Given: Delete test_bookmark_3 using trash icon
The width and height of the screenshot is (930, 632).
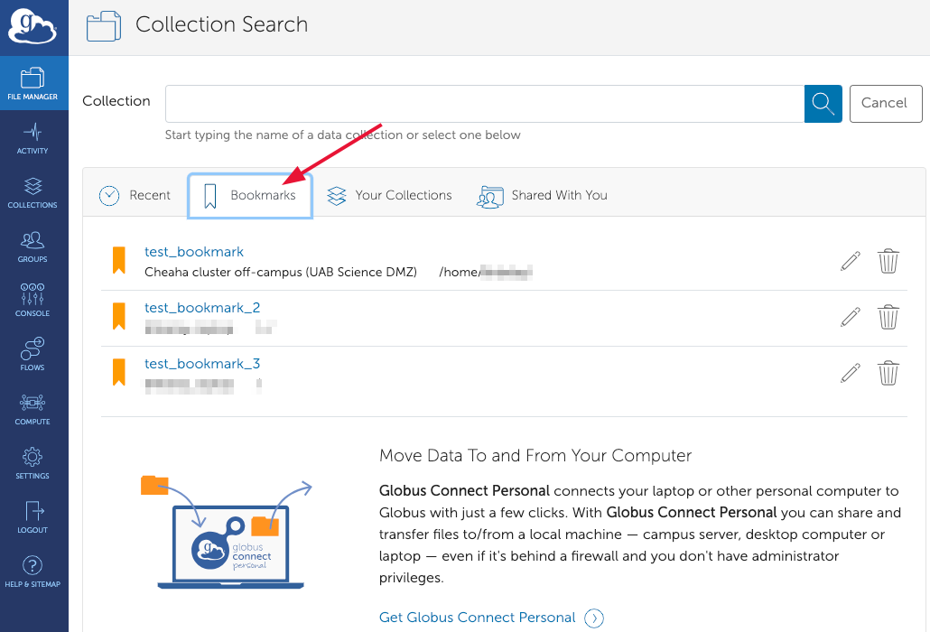Looking at the screenshot, I should [888, 373].
